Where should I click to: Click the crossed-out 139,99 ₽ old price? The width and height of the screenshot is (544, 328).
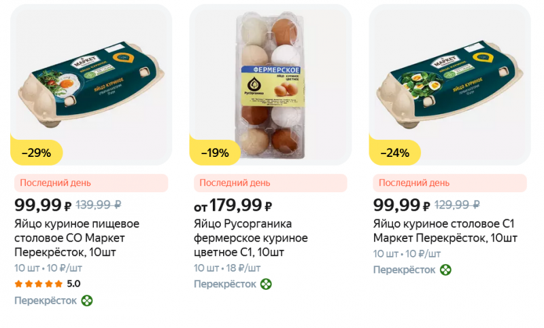(x=107, y=204)
